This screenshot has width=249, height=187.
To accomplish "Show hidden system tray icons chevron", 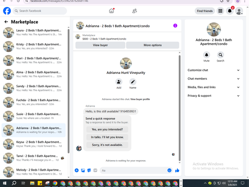I will (x=205, y=183).
